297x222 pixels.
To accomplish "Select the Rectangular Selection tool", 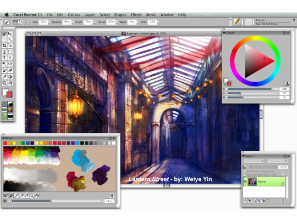I will (x=4, y=39).
